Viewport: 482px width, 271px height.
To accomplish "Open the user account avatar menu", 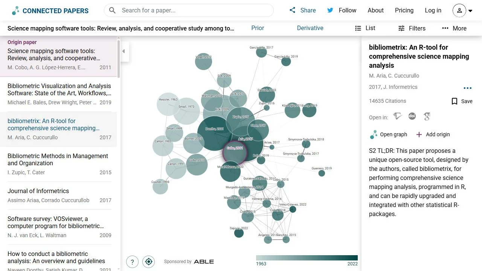I will coord(463,11).
